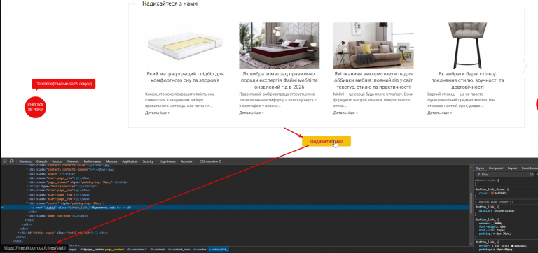
Task: Expand the cities-popup div node
Action: coord(18,233)
